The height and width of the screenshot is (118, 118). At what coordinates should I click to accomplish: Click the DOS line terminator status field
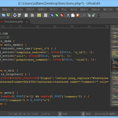coord(35,114)
